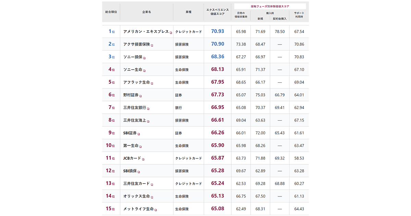Viewport: 411px width, 216px height.
Task: Open external link icon beside アメリカン・エキスプレス
Action: click(171, 33)
